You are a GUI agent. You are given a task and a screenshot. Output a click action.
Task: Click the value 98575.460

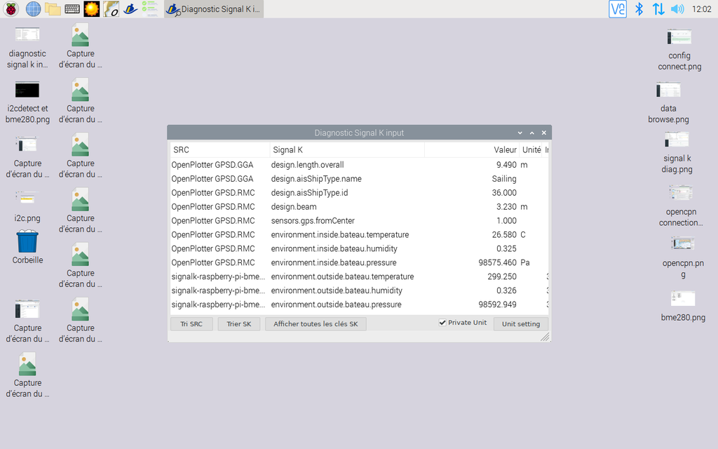tap(498, 262)
